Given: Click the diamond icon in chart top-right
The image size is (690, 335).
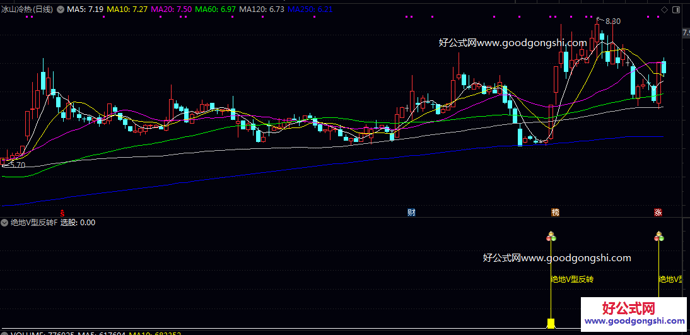Looking at the screenshot, I should pos(665,9).
